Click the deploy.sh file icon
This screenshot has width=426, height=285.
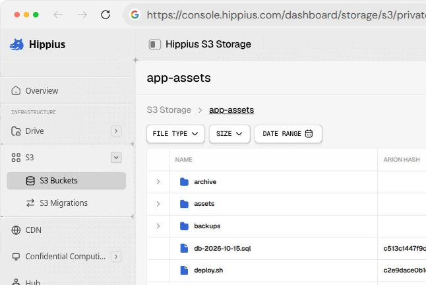[x=184, y=270]
